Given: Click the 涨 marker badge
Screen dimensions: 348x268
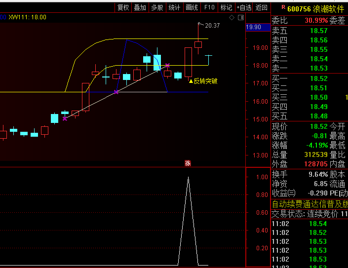Looking at the screenshot, I should click(188, 163).
